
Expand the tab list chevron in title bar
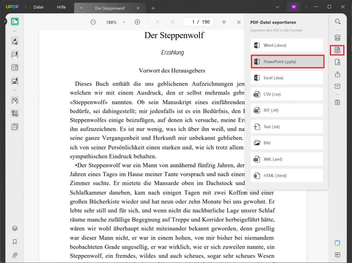point(277,7)
